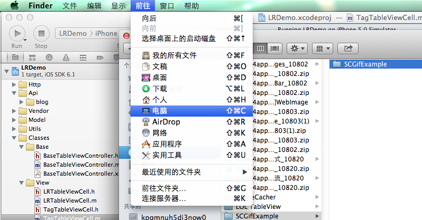Click the Finder Cover Flow view button
The image size is (422, 220).
click(274, 49)
